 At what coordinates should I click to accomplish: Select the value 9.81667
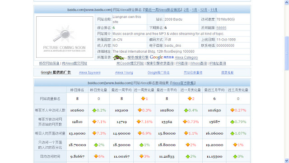click(x=77, y=157)
